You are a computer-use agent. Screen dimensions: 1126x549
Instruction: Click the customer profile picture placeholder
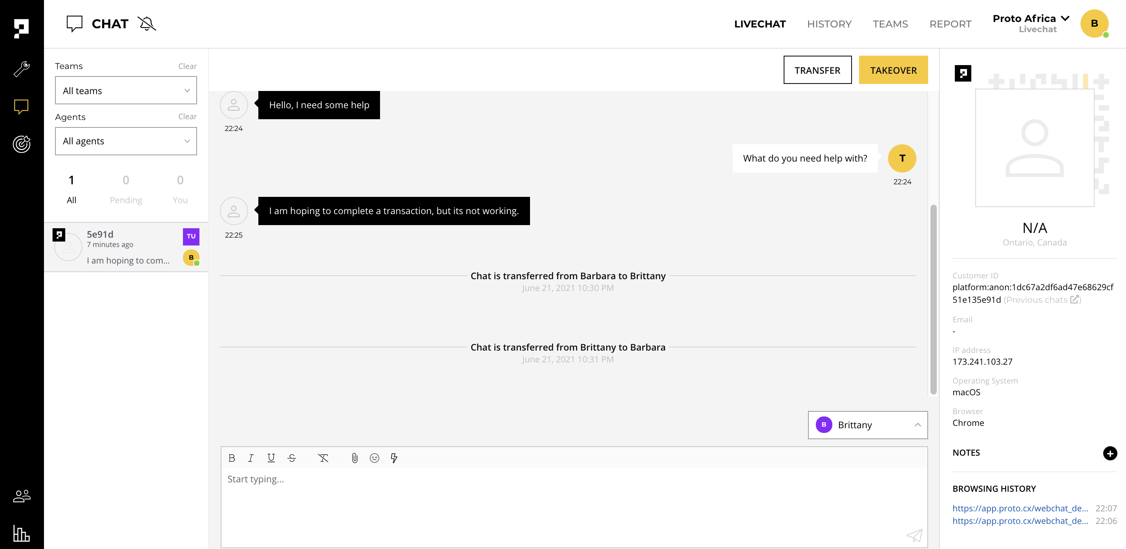click(x=1034, y=147)
